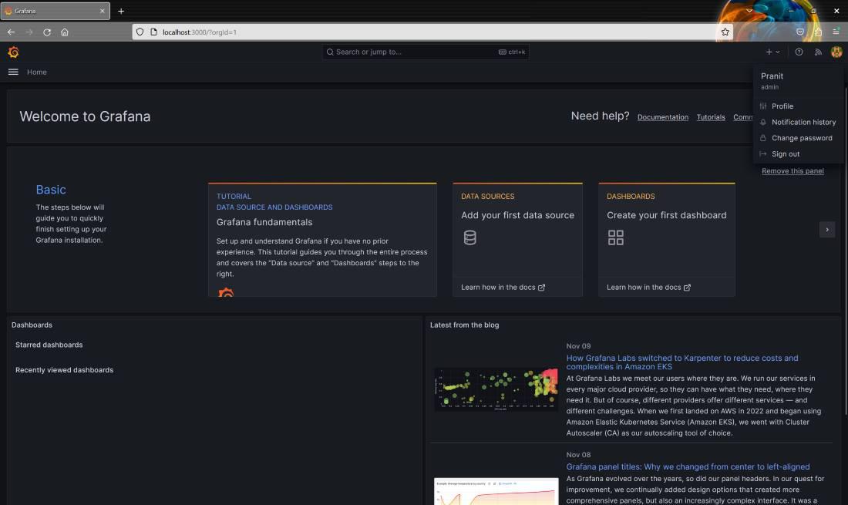848x505 pixels.
Task: Click the database icon on data sources card
Action: pos(470,237)
